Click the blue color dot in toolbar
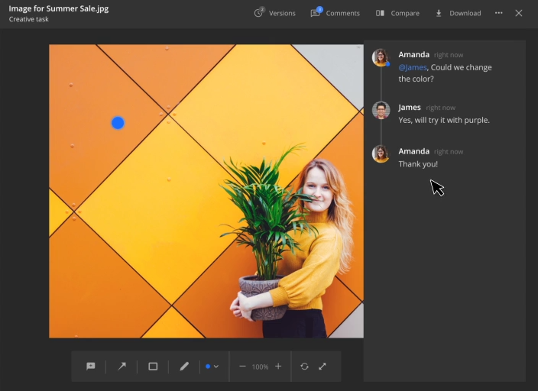Image resolution: width=538 pixels, height=391 pixels. (208, 367)
